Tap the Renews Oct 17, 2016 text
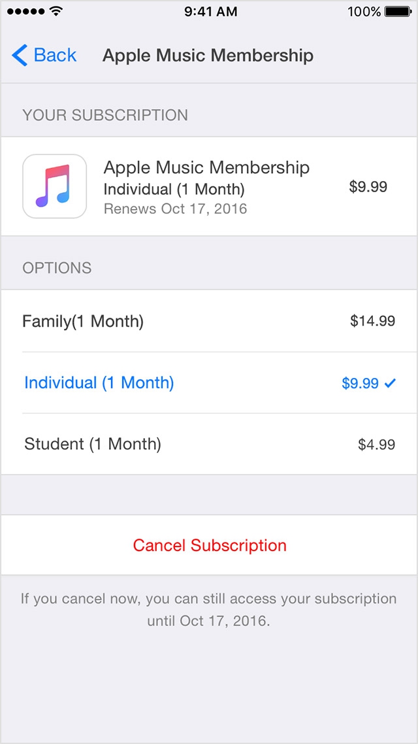418x744 pixels. tap(175, 209)
